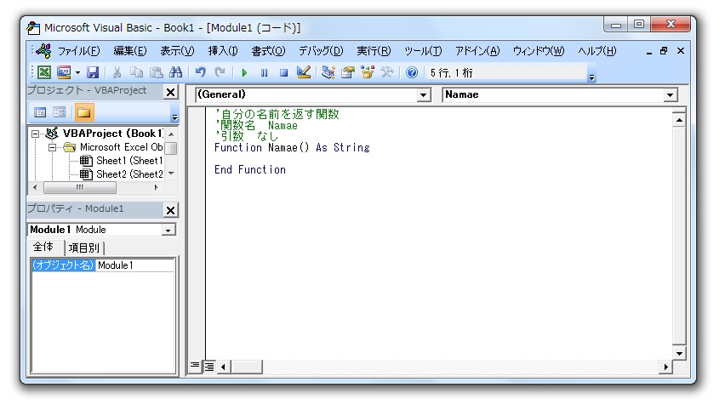Click the Reset stop icon
The height and width of the screenshot is (410, 725).
[284, 72]
